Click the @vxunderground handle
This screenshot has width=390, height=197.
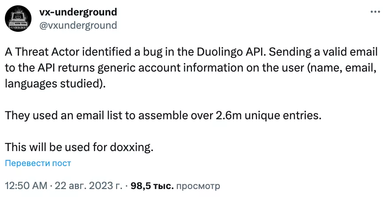(x=78, y=25)
